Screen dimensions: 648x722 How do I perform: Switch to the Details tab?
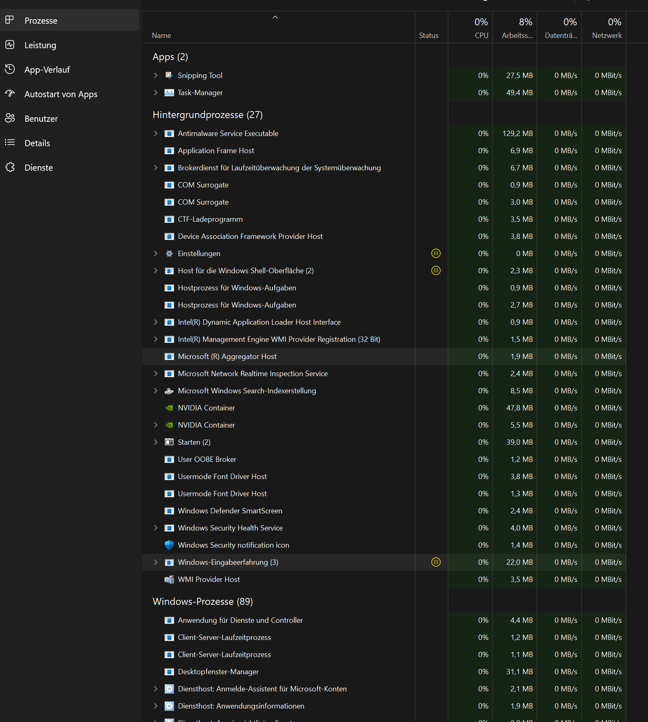pyautogui.click(x=69, y=143)
